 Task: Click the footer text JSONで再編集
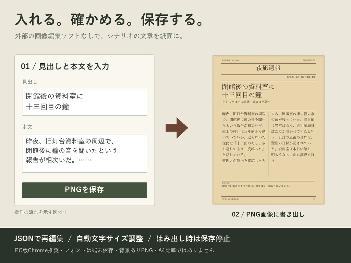coord(39,238)
